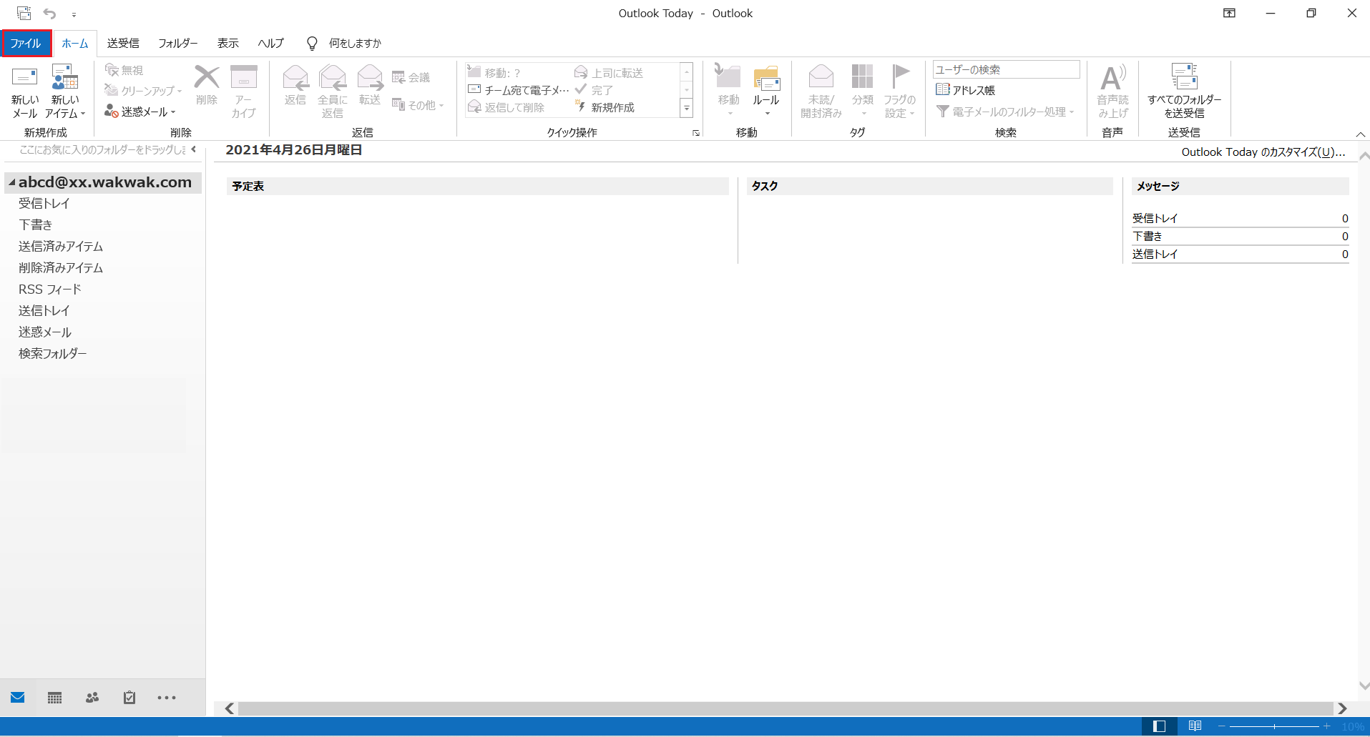The width and height of the screenshot is (1370, 737).
Task: Open the アドレス帳 address book
Action: pos(966,90)
